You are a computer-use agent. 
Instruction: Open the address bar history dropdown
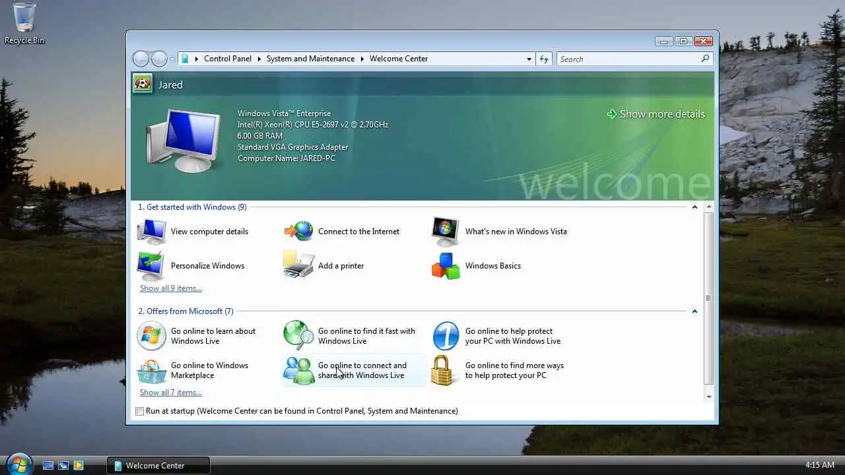(x=529, y=59)
